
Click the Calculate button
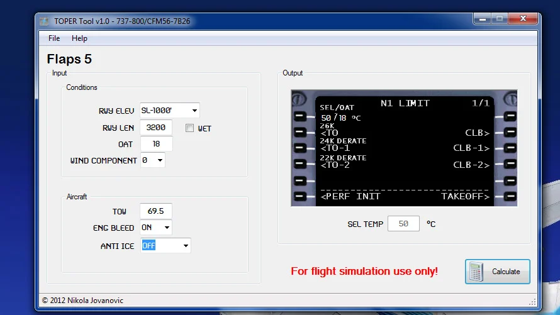coord(498,272)
